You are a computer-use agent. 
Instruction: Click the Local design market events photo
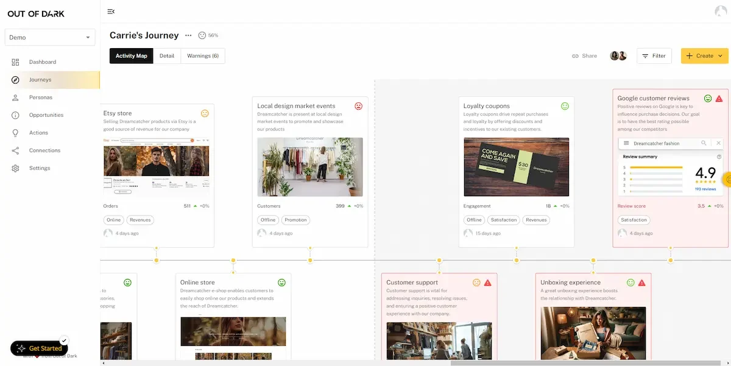click(x=310, y=167)
